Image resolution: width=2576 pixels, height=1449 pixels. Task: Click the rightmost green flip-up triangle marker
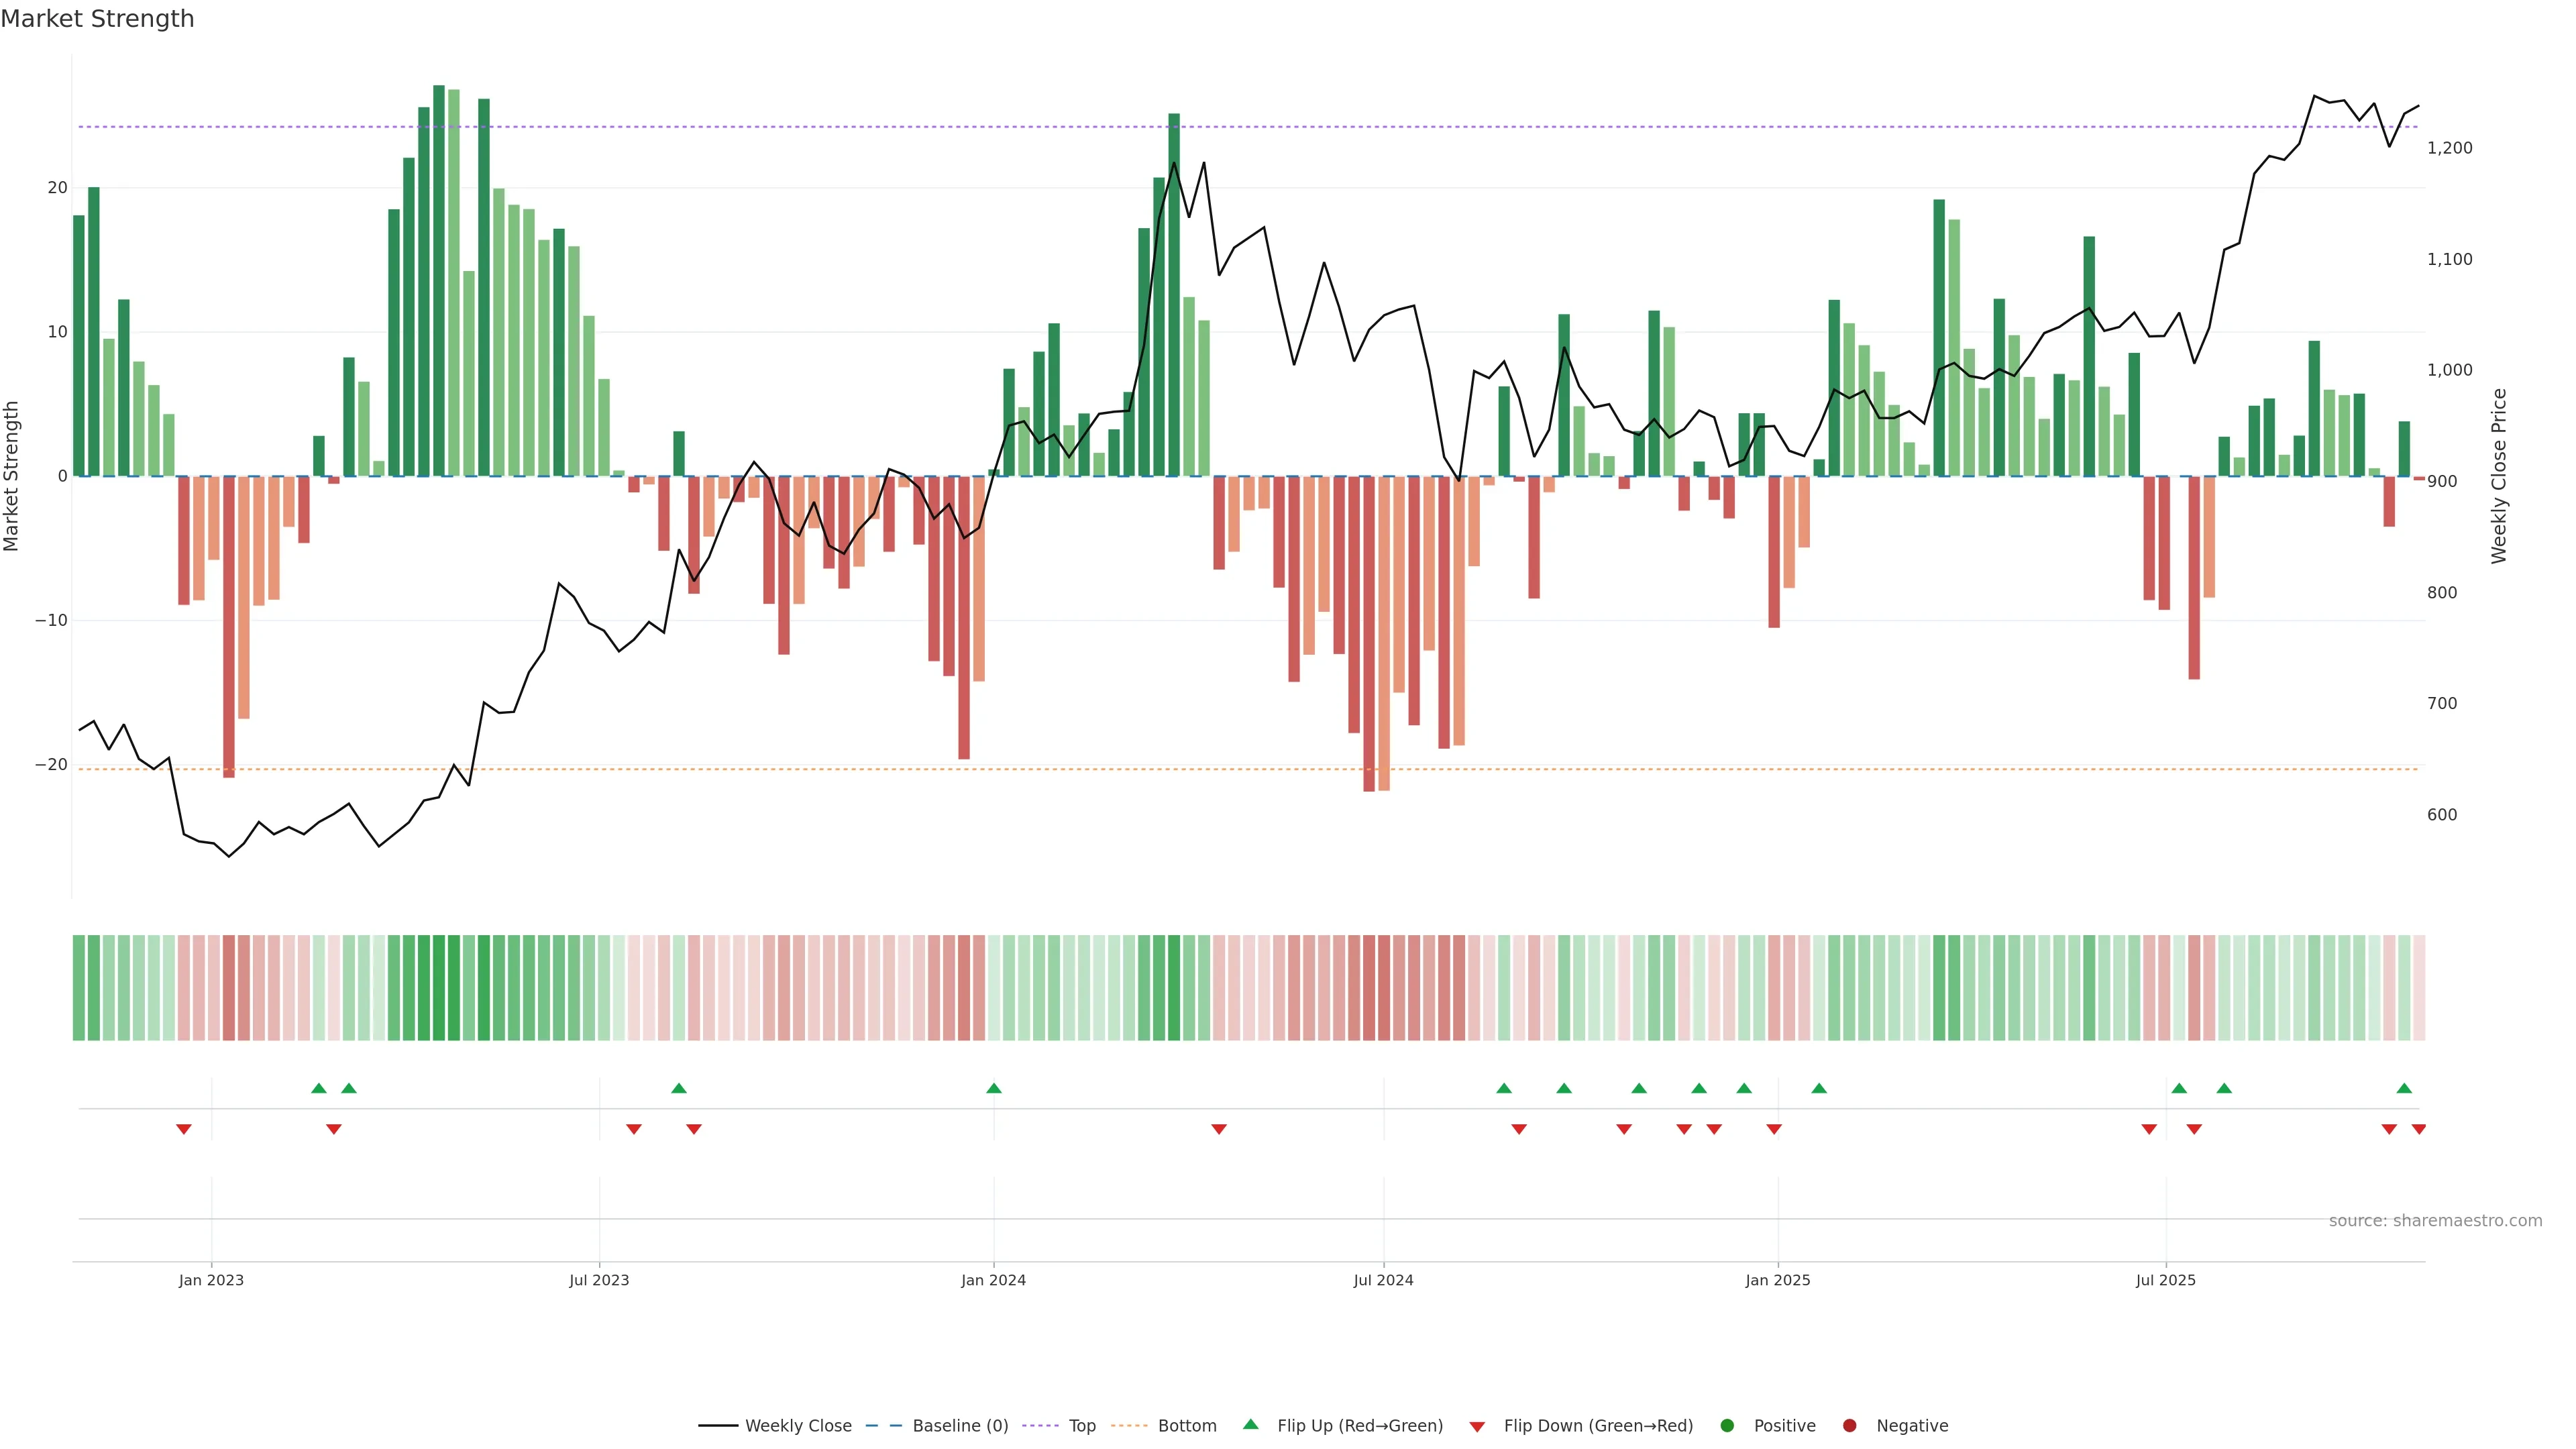click(x=2404, y=1088)
